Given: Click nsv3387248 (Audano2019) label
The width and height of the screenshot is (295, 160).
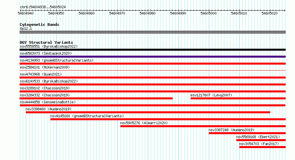Looking at the screenshot, I should [x=231, y=130].
